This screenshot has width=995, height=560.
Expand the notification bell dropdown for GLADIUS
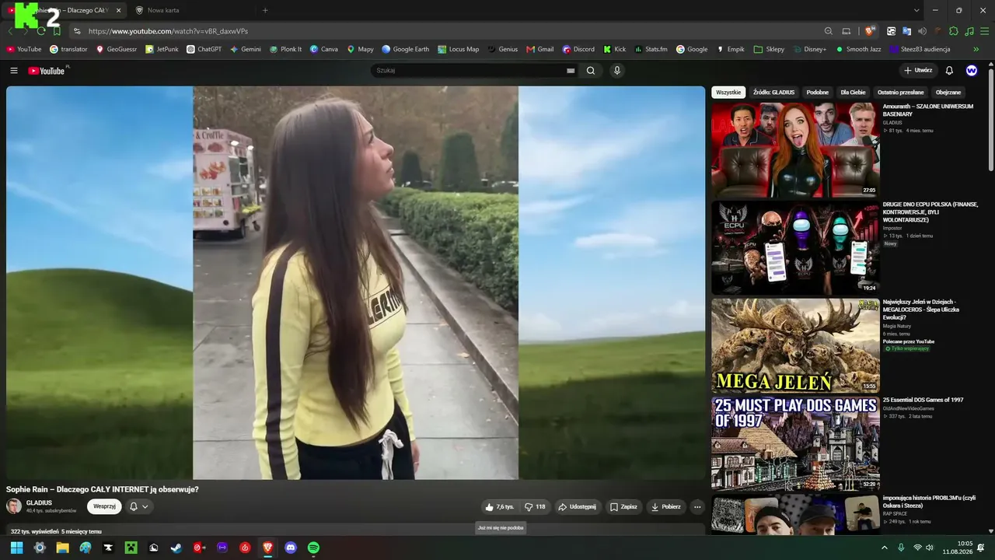pos(138,507)
